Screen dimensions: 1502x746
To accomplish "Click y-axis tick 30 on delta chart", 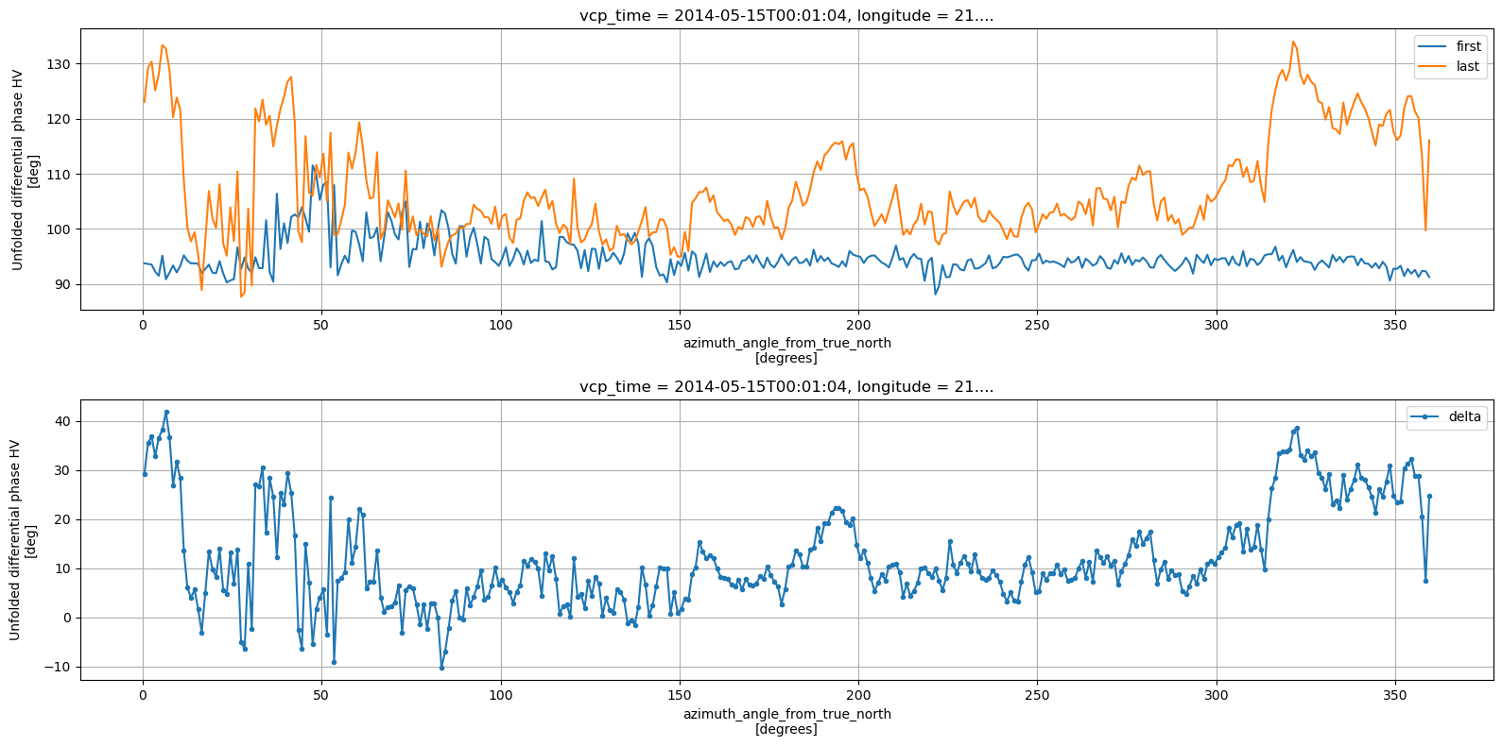I will (x=63, y=470).
